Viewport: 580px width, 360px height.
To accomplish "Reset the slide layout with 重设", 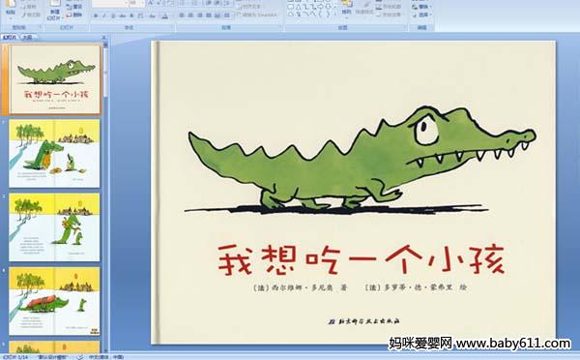I will [x=74, y=7].
